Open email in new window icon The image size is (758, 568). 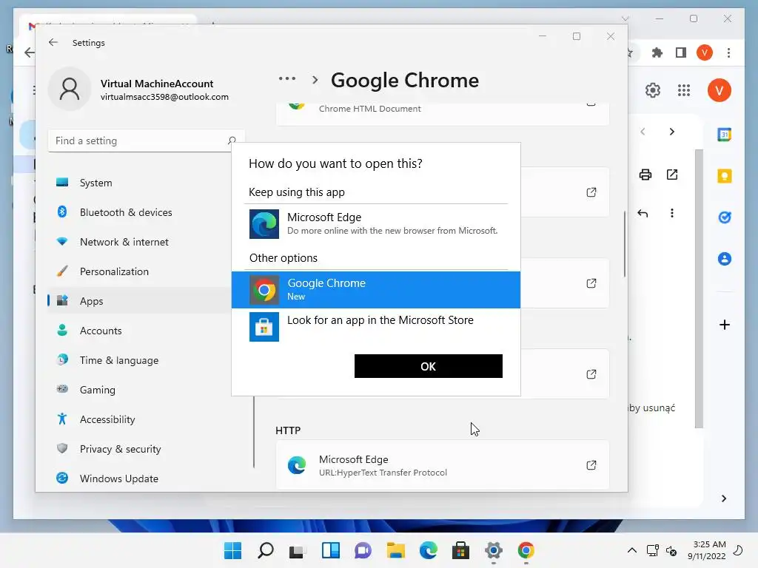pos(672,175)
